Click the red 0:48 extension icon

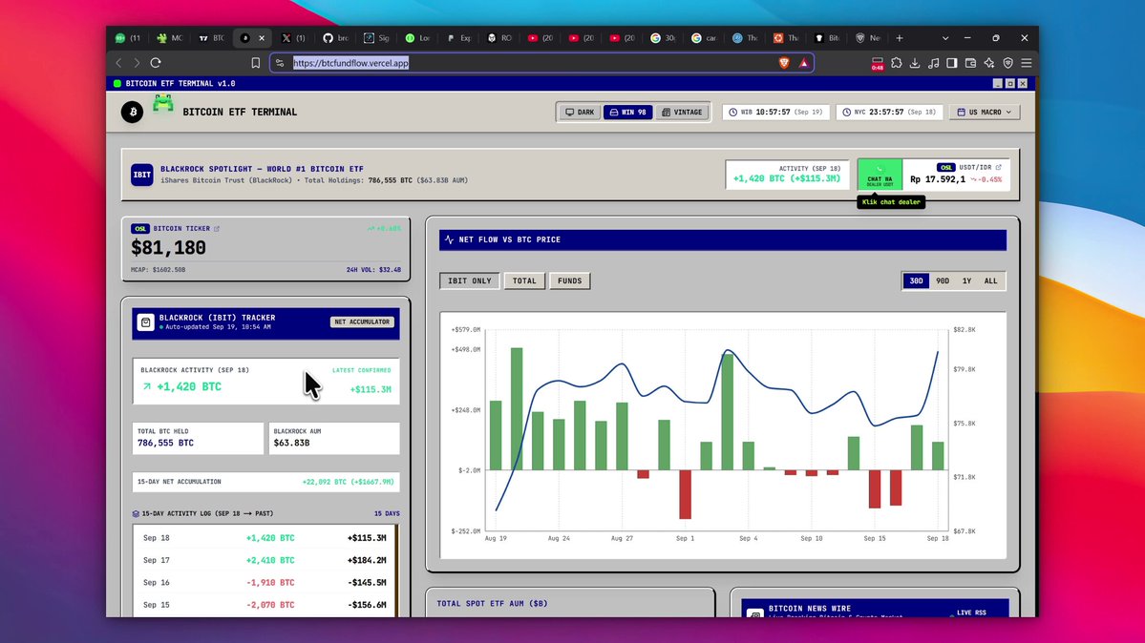click(x=877, y=64)
